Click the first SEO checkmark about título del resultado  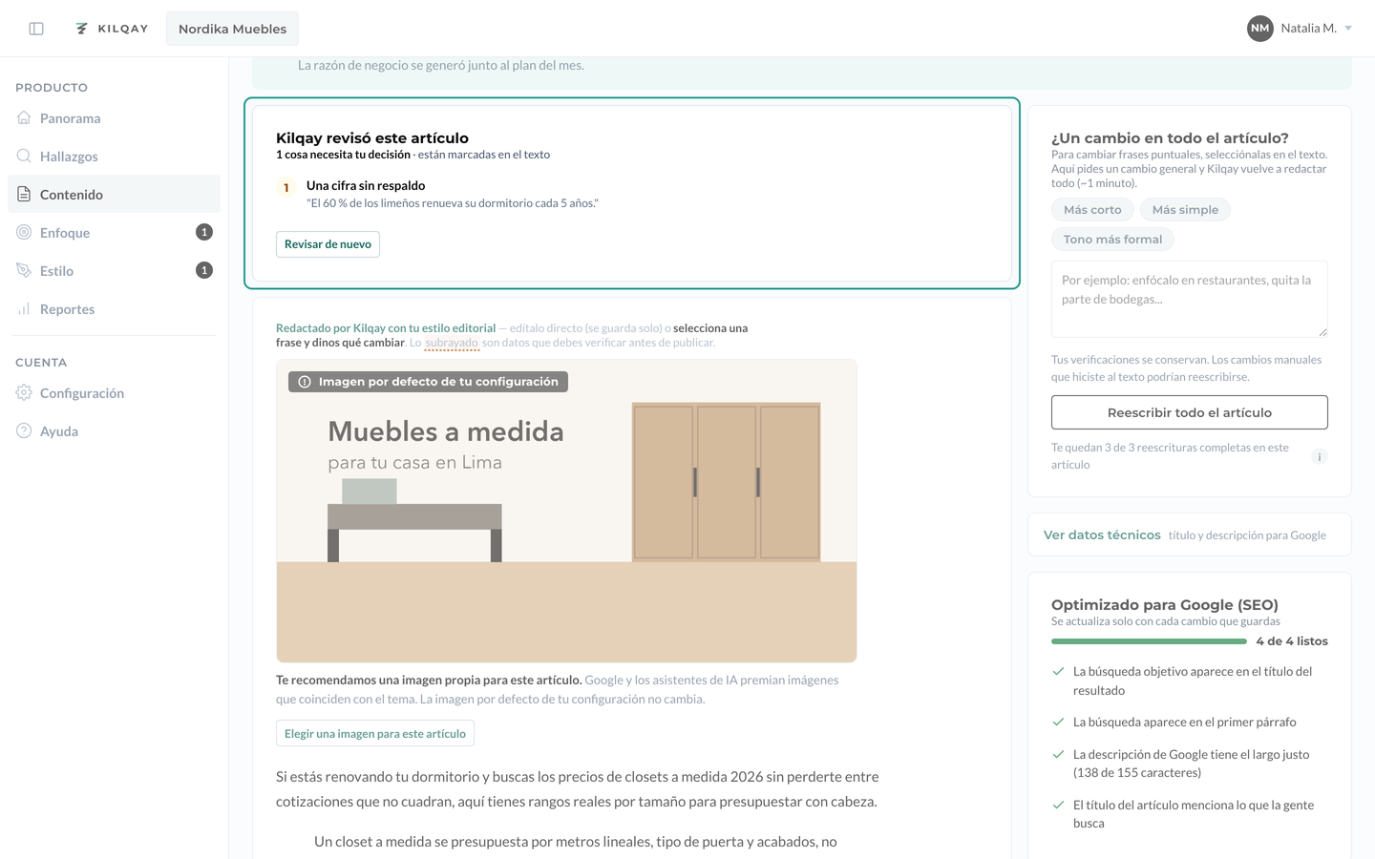pos(1058,672)
